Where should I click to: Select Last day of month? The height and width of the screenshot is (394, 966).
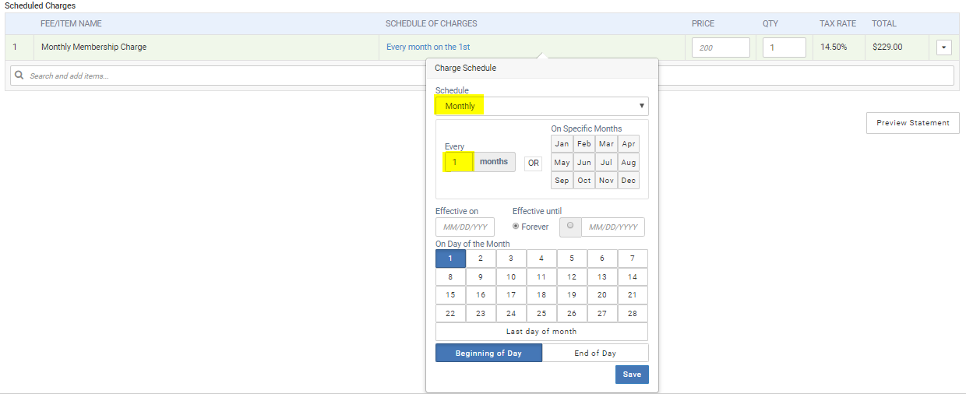pyautogui.click(x=541, y=332)
